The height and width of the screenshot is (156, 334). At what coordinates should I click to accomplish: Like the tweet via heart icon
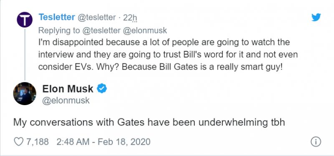[x=18, y=142]
